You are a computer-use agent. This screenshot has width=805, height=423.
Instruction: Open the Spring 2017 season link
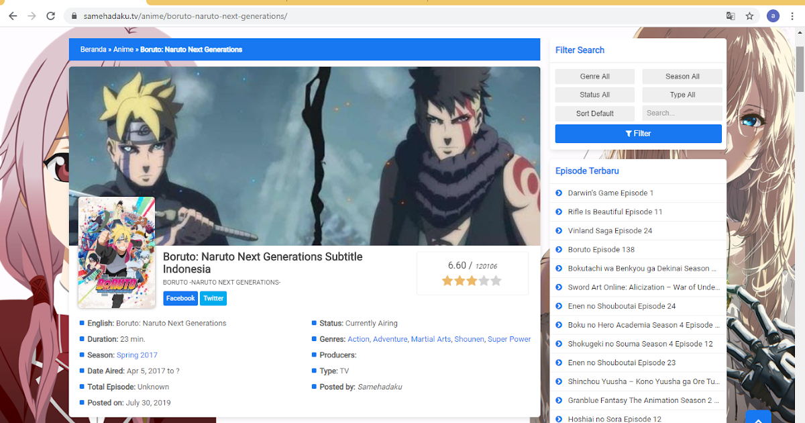coord(137,355)
